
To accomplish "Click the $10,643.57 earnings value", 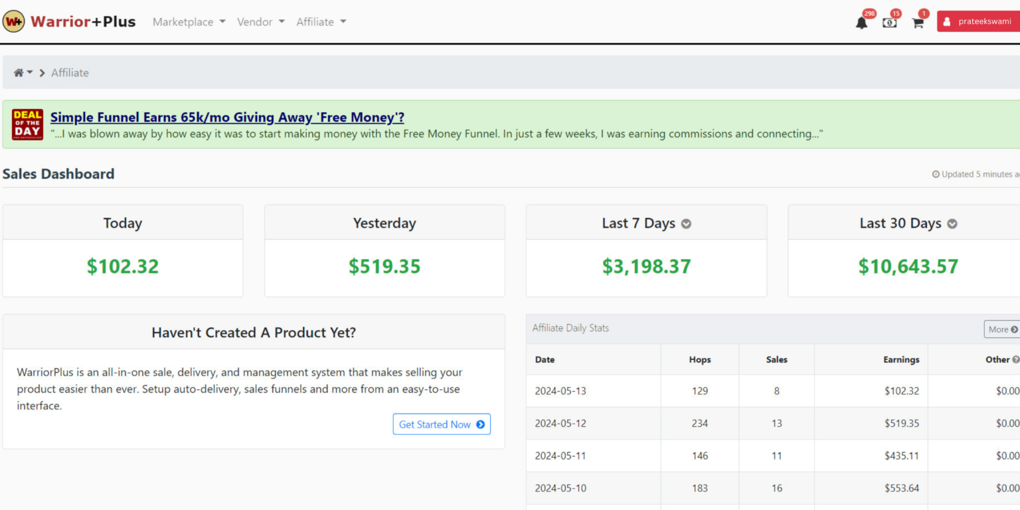I will point(908,266).
